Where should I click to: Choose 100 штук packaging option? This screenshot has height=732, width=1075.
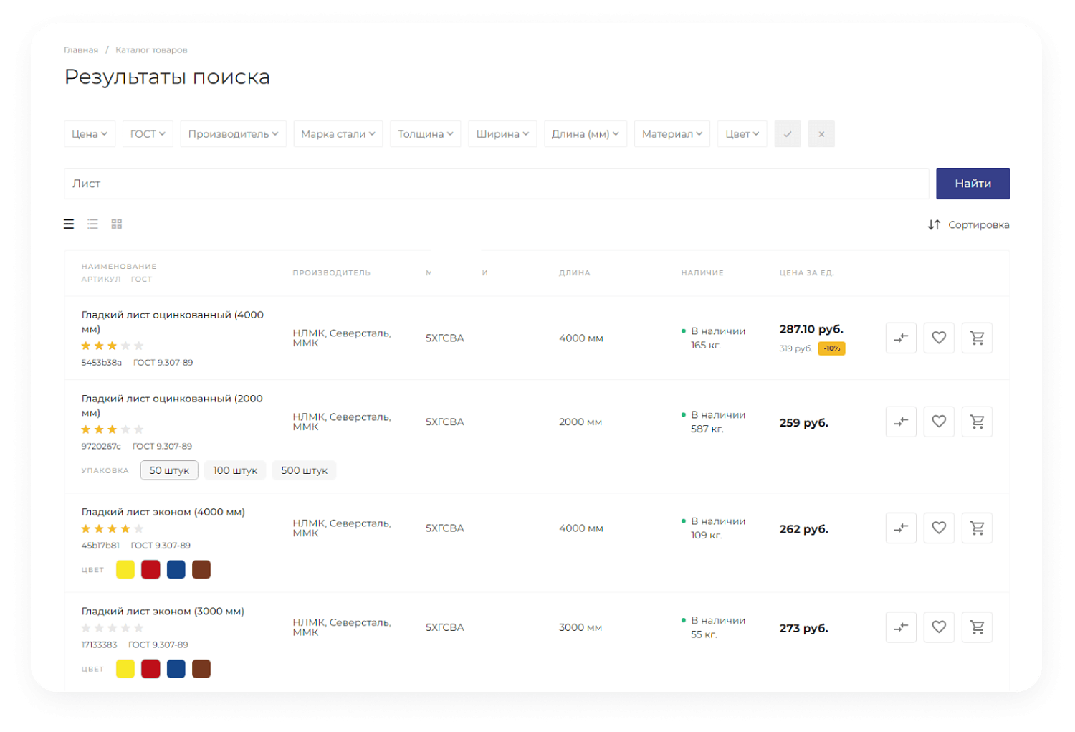[235, 470]
